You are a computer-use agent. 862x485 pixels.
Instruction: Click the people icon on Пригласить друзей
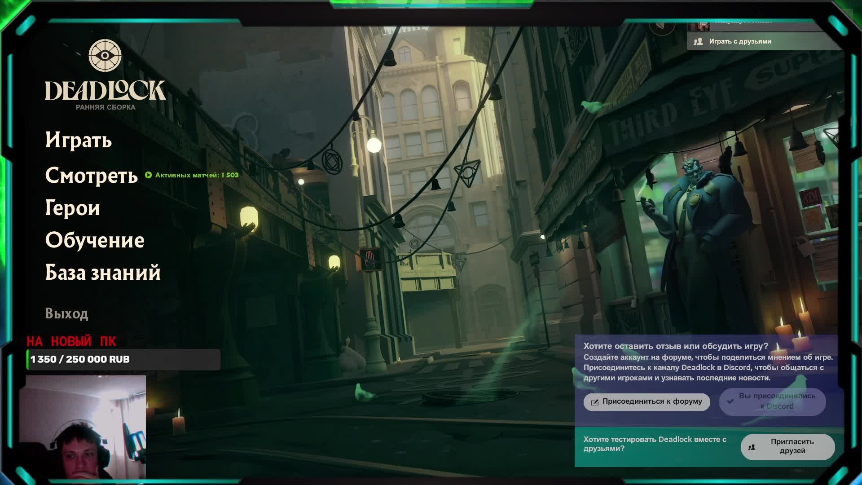click(x=752, y=447)
